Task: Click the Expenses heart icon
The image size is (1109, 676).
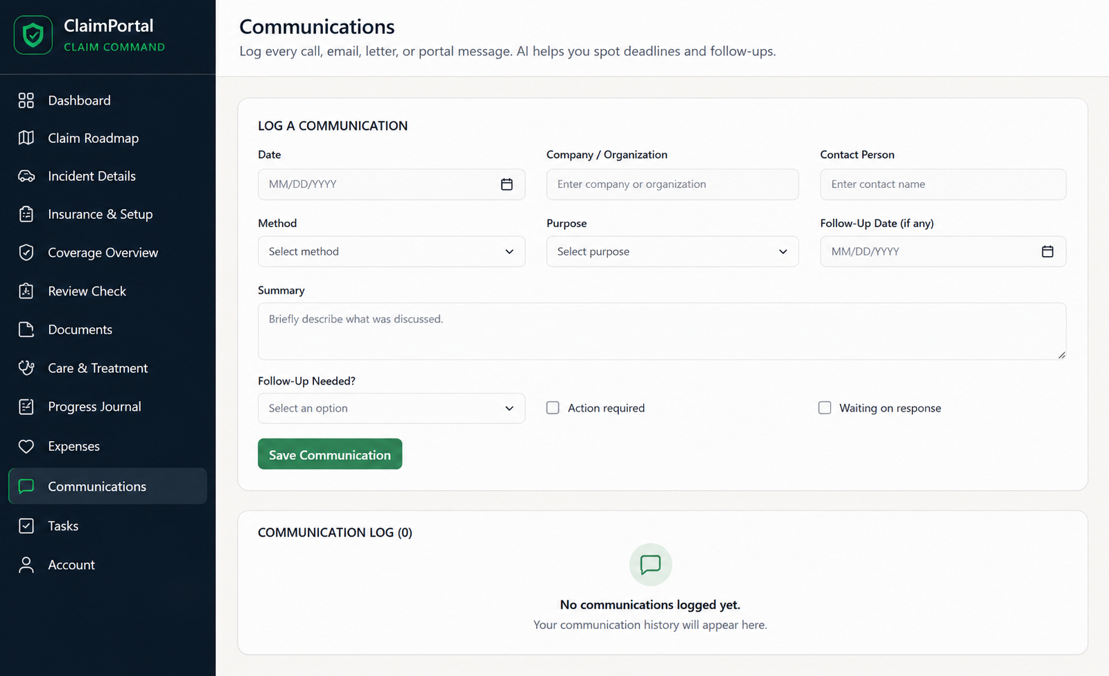Action: coord(26,446)
